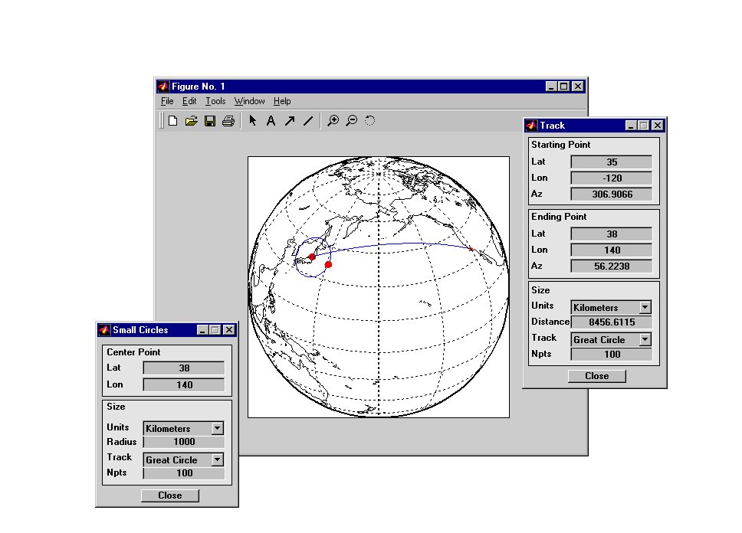
Task: Click Close button in Small Circles window
Action: 170,495
